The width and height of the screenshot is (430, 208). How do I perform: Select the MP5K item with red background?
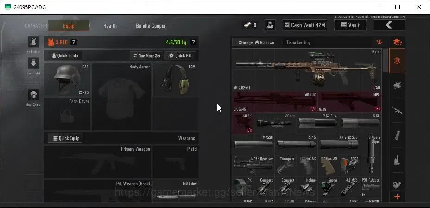pos(242,123)
